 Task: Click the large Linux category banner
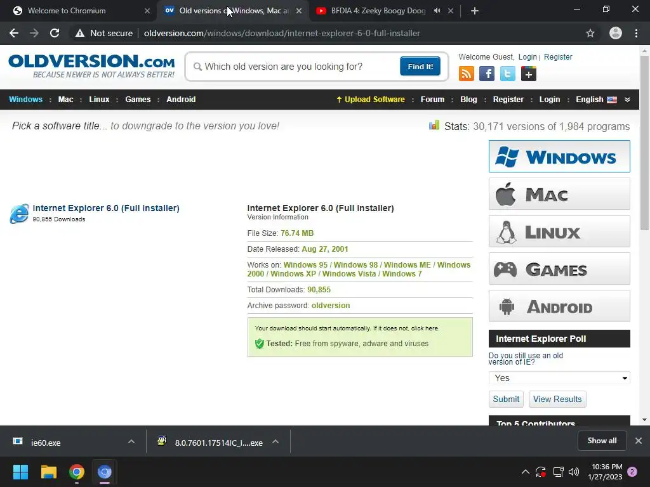click(559, 231)
